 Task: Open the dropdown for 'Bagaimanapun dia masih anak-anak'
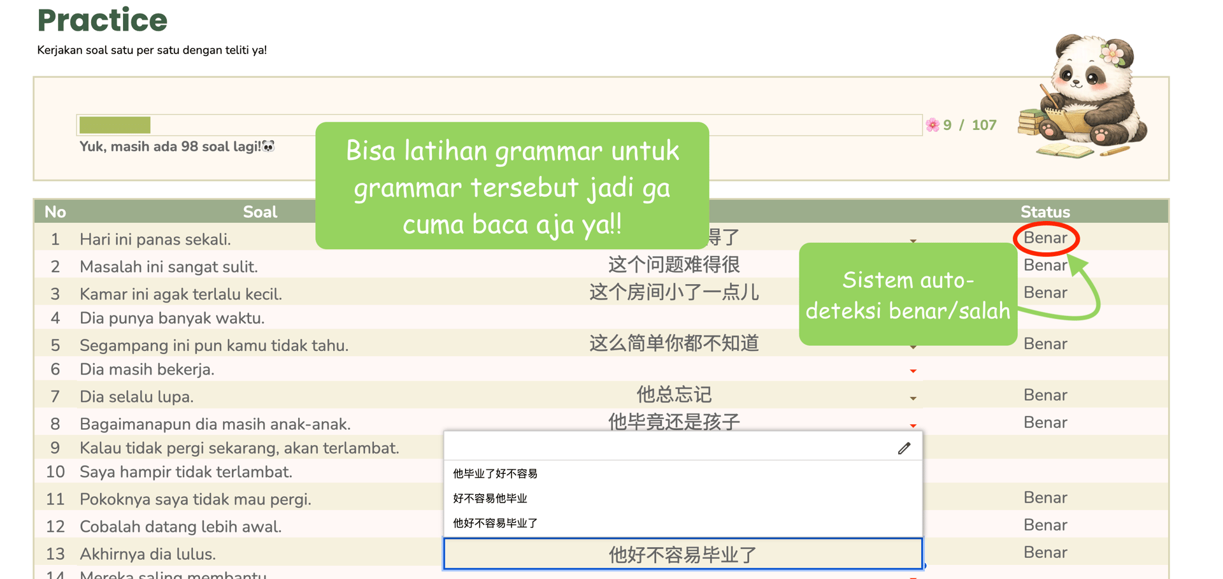(x=913, y=426)
